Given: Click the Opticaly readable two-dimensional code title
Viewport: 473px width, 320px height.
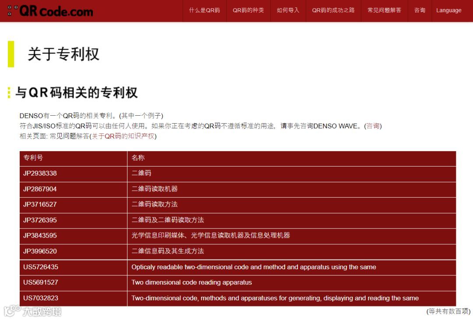Looking at the screenshot, I should point(254,267).
